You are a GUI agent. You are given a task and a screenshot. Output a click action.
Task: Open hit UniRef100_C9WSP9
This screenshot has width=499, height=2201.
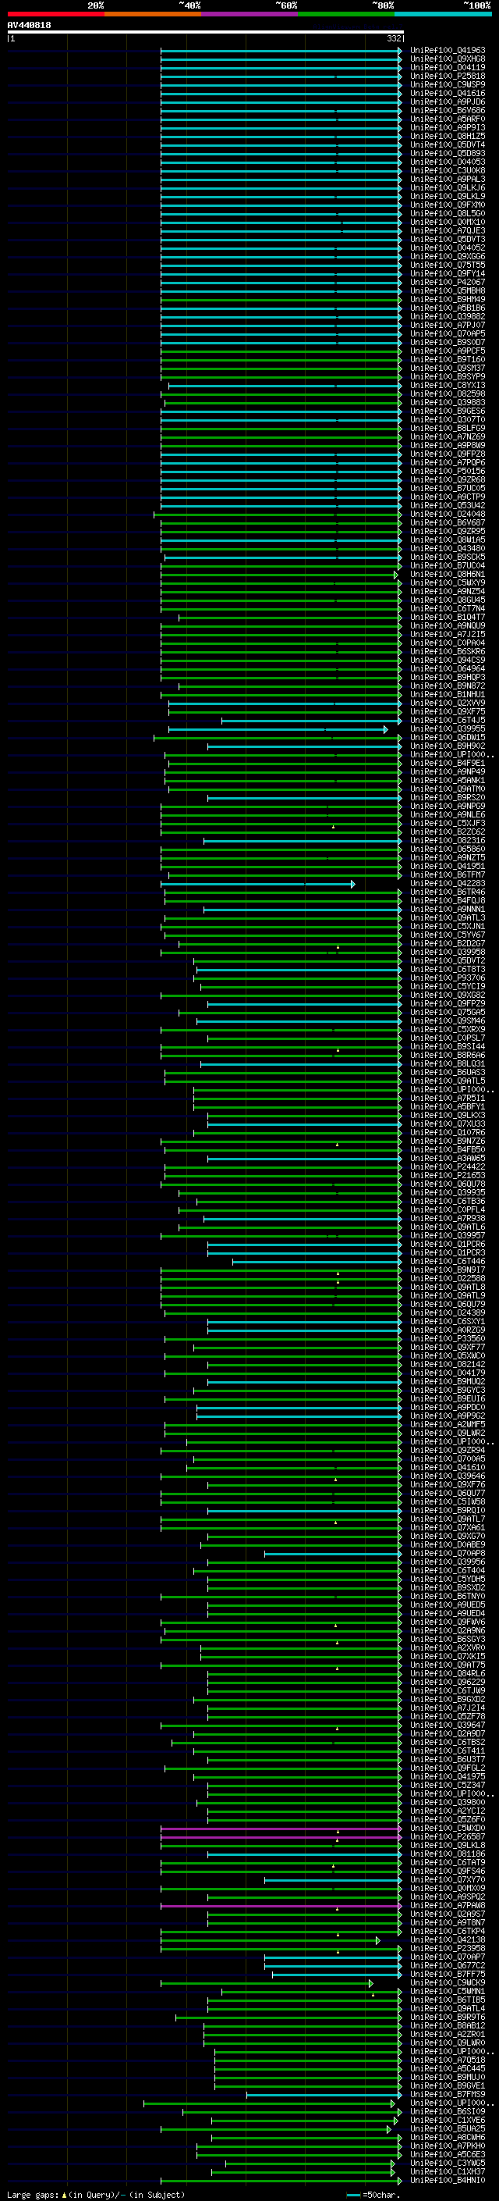(x=448, y=84)
